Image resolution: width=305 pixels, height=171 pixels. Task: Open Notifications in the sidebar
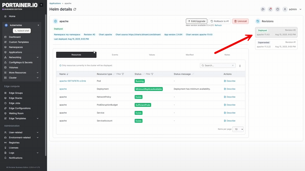point(16,158)
